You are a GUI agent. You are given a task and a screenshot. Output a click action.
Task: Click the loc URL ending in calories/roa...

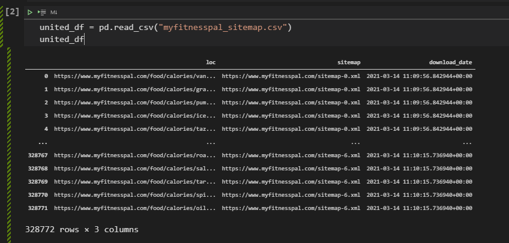click(134, 155)
